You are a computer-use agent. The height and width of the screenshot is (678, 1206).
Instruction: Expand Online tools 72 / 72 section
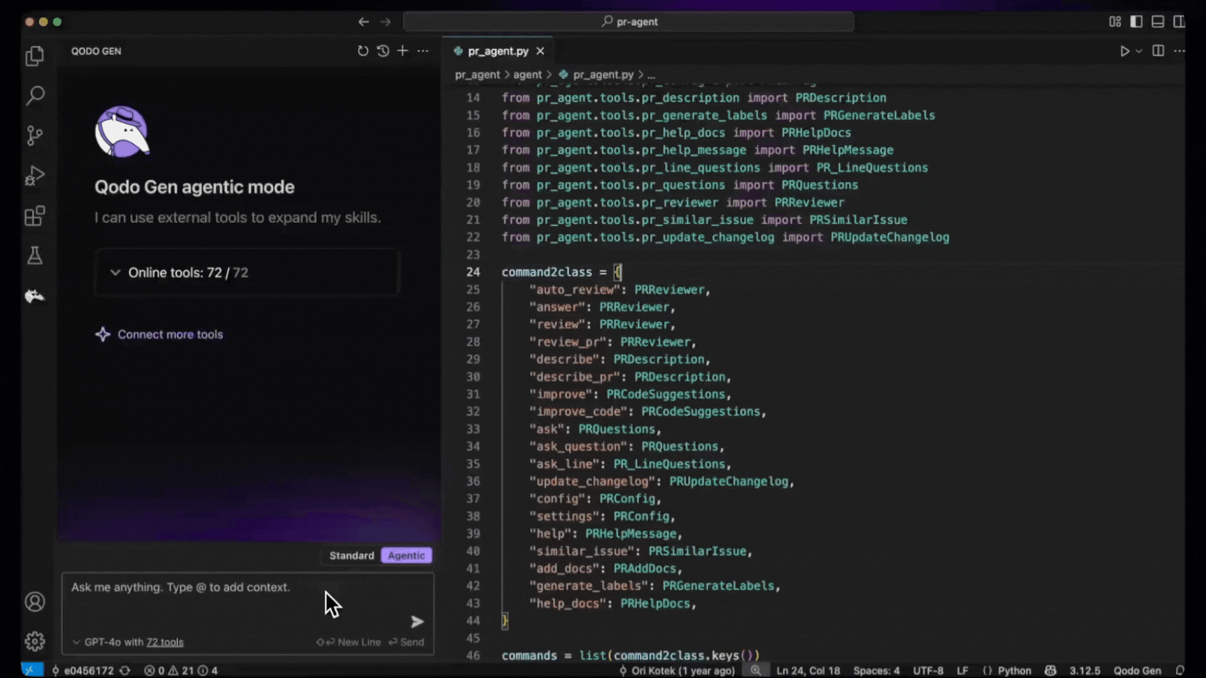point(247,272)
